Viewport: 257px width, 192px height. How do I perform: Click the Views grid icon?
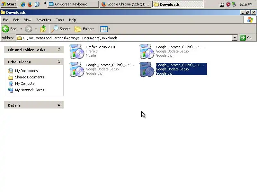point(104,29)
